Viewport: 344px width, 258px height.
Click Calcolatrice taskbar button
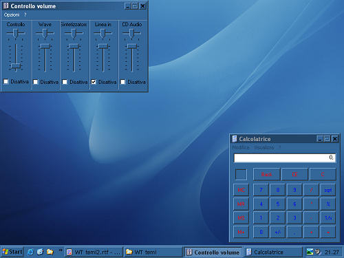(273, 252)
